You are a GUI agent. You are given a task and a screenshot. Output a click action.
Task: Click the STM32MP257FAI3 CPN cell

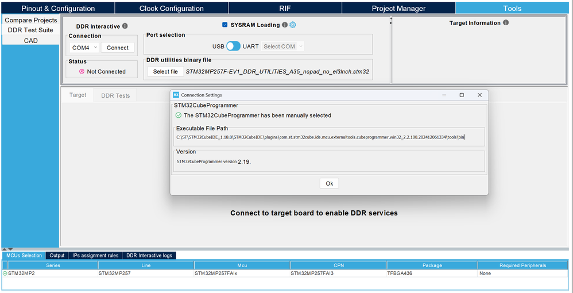[338, 273]
